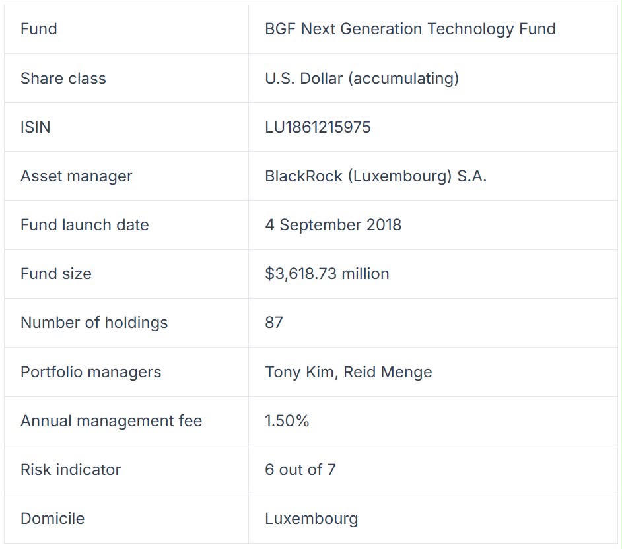Click the holdings count '87'
The width and height of the screenshot is (622, 549).
point(274,323)
